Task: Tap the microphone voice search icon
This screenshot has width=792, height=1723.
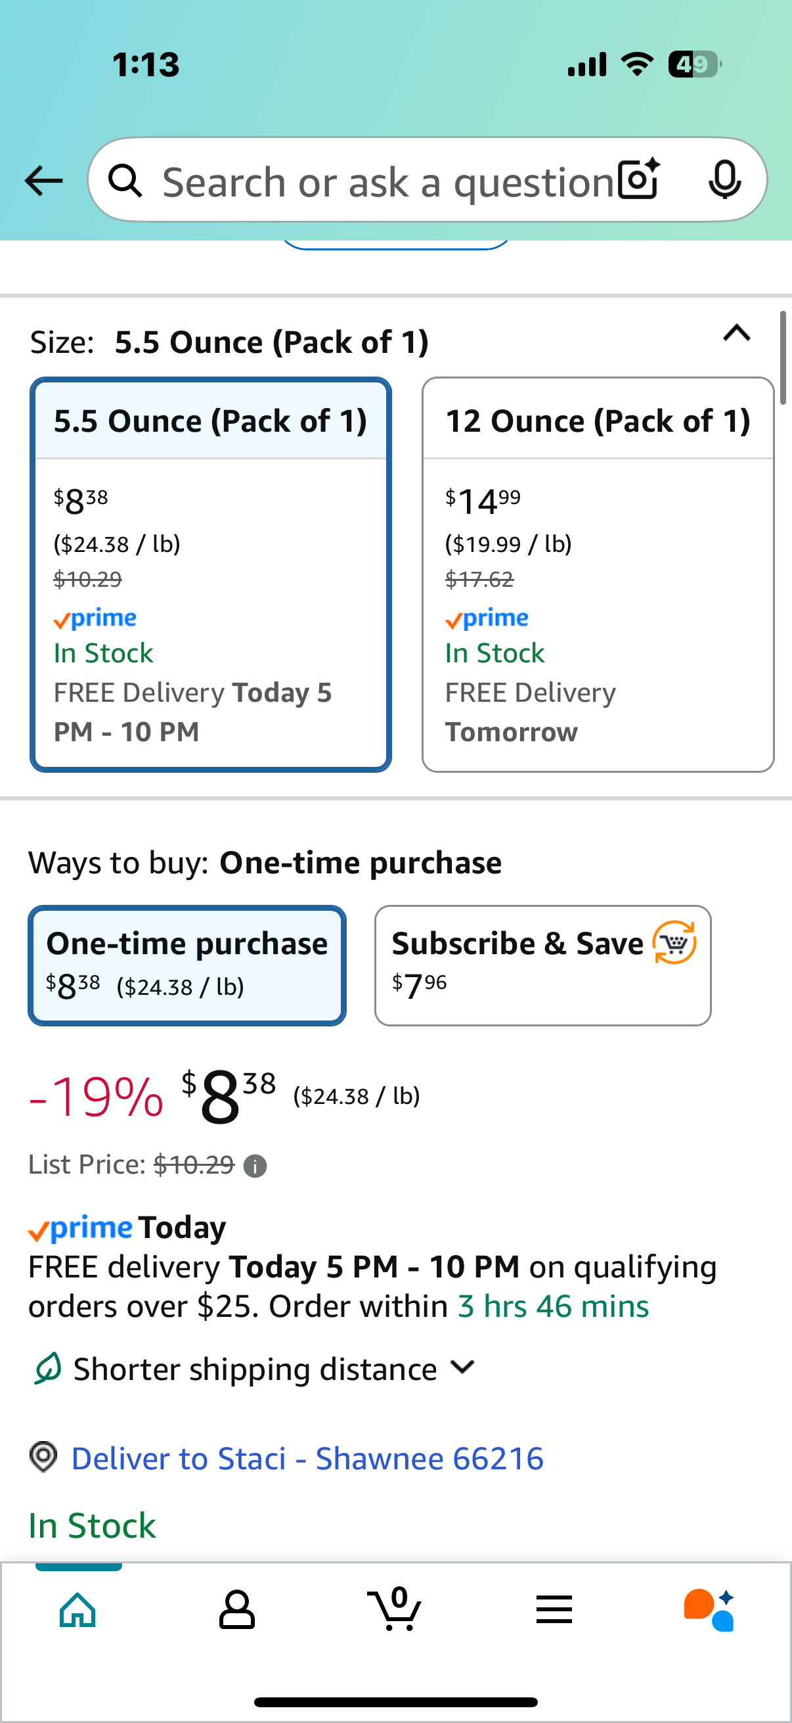Action: coord(724,180)
